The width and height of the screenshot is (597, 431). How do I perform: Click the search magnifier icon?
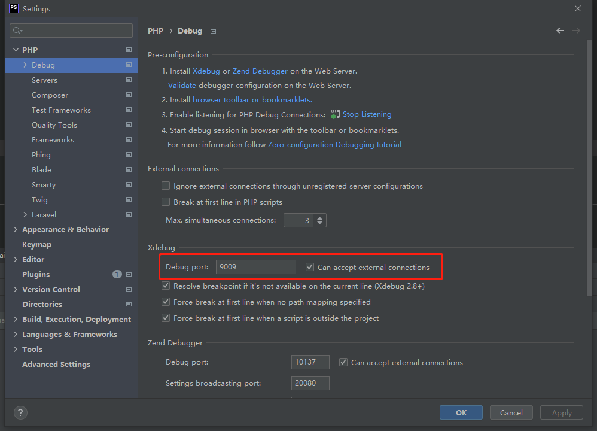tap(17, 31)
